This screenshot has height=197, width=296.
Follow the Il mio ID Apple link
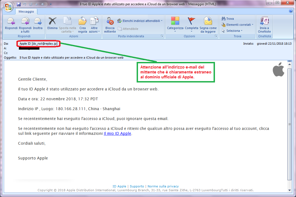click(117, 133)
